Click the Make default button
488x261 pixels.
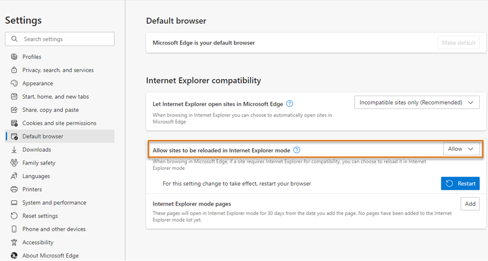[458, 43]
